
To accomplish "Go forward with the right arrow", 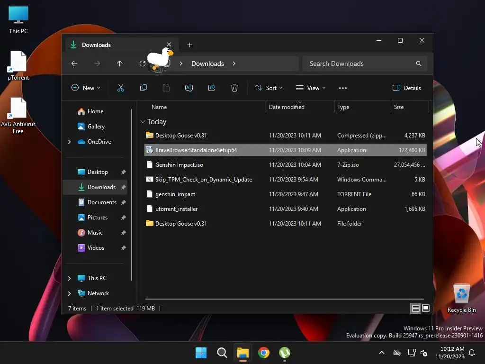I will coord(97,64).
